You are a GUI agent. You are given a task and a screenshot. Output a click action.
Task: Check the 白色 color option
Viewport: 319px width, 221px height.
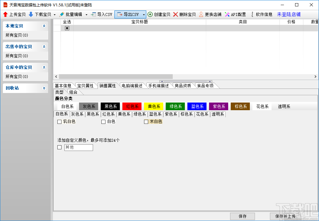103,122
